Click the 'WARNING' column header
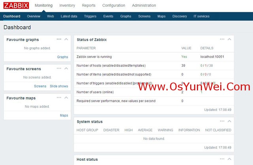This screenshot has height=165, width=253. tap(165, 130)
